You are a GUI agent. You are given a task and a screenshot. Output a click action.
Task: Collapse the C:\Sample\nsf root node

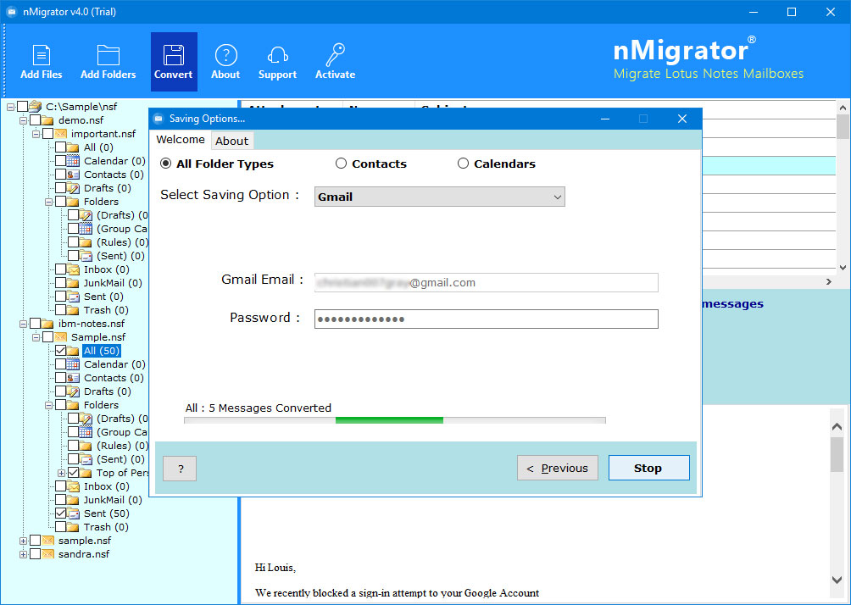(x=10, y=107)
